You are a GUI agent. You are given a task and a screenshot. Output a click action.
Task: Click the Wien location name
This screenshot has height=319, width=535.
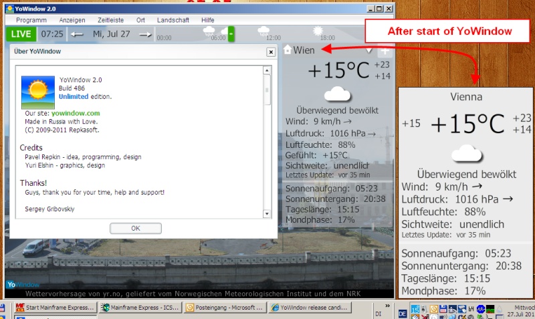pyautogui.click(x=304, y=50)
